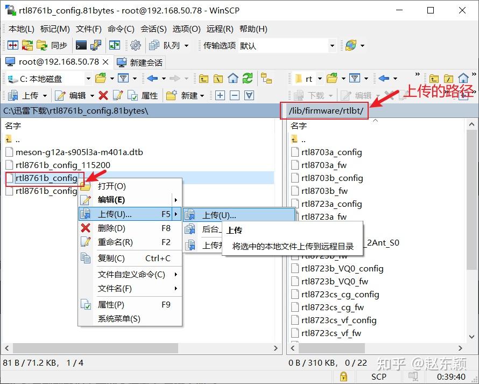Open in PuTTY icon
Image resolution: width=479 pixels, height=384 pixels.
tap(96, 45)
